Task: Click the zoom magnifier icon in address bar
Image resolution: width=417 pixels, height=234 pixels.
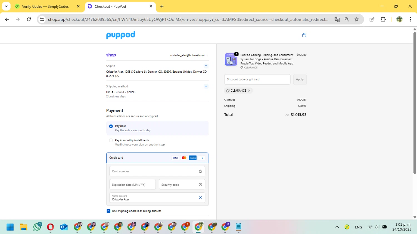Action: pyautogui.click(x=347, y=19)
